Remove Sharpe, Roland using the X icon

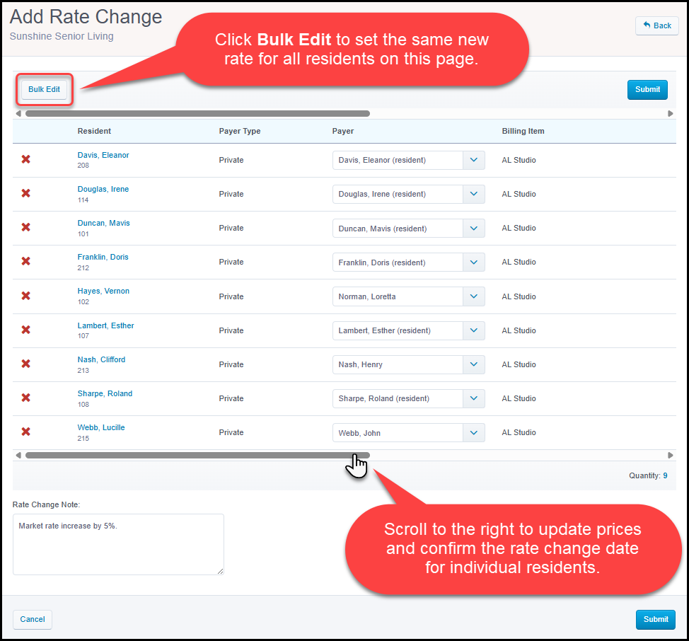(25, 398)
